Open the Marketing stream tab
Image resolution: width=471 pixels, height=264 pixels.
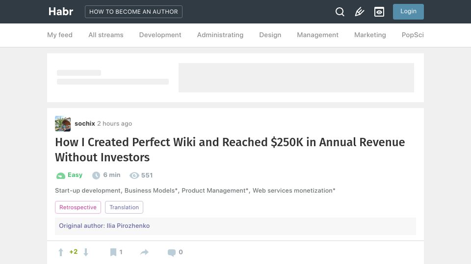(370, 35)
